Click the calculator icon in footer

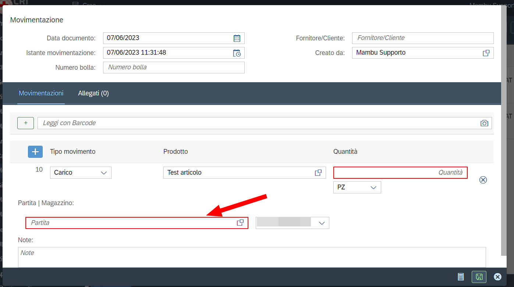(461, 277)
